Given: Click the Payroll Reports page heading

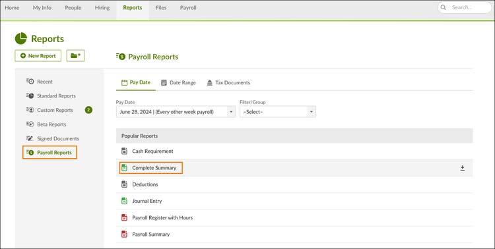Looking at the screenshot, I should click(x=153, y=57).
